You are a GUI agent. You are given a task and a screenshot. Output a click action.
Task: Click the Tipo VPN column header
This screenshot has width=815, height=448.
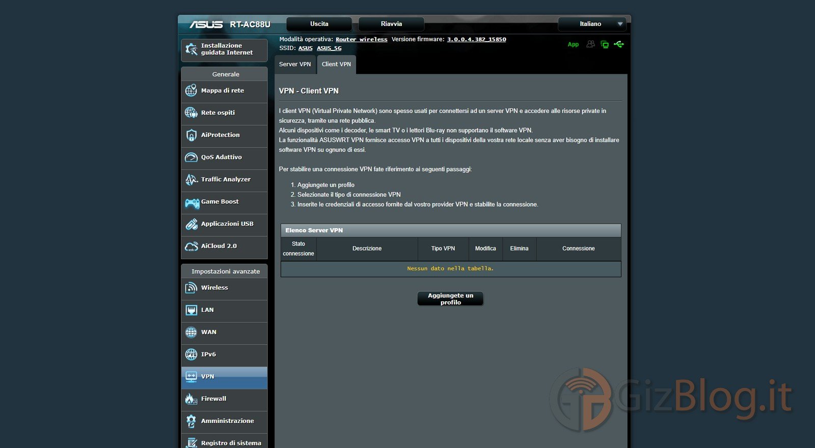click(443, 249)
